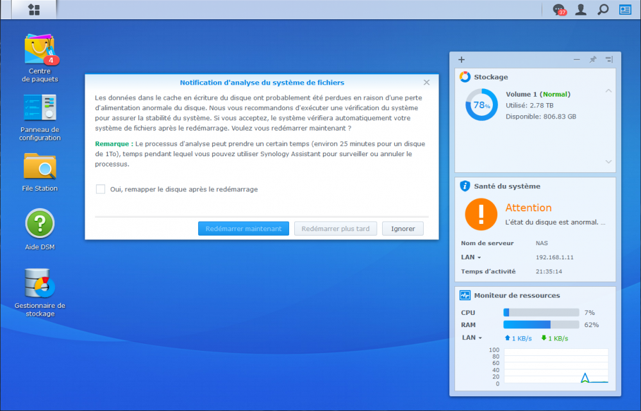The width and height of the screenshot is (641, 411).
Task: Click the CPU usage bar
Action: click(x=541, y=312)
